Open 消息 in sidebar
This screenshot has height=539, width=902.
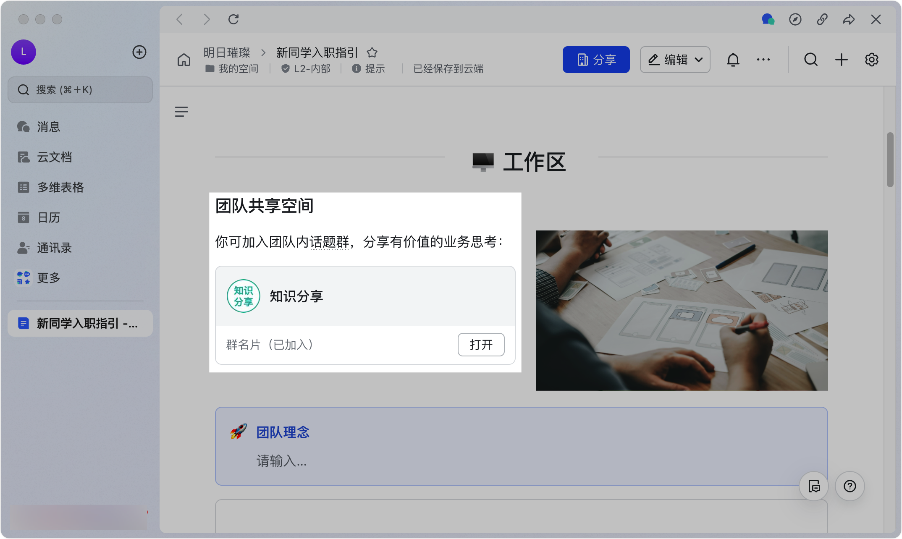(x=80, y=127)
